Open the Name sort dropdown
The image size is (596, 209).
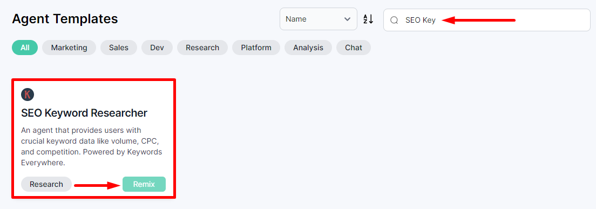319,19
